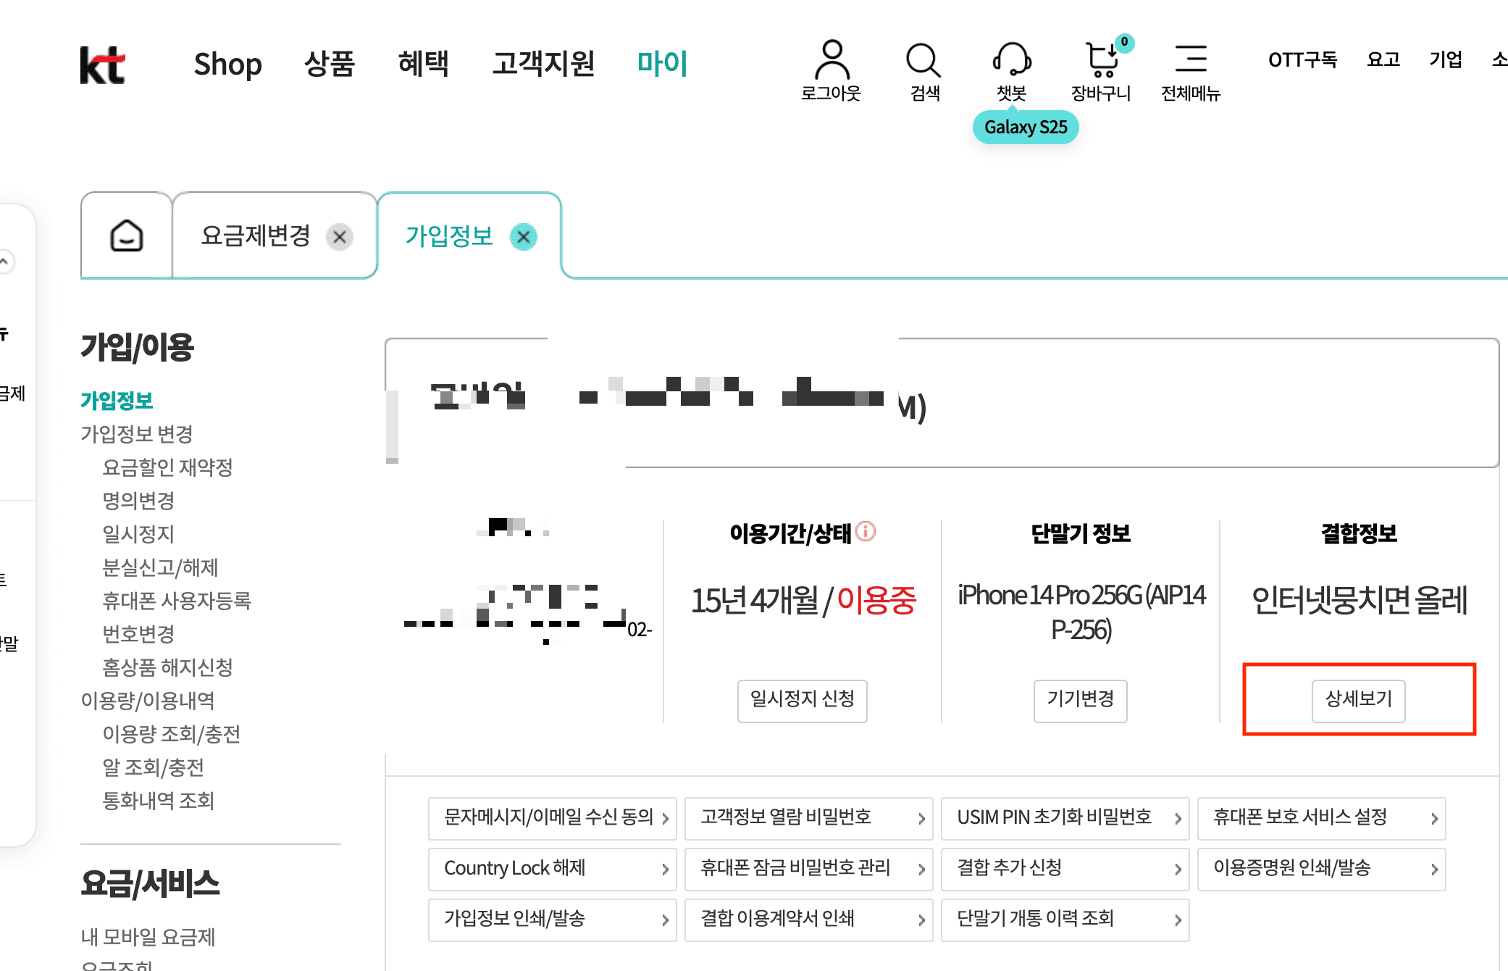
Task: Open search with magnifier icon
Action: pyautogui.click(x=923, y=60)
